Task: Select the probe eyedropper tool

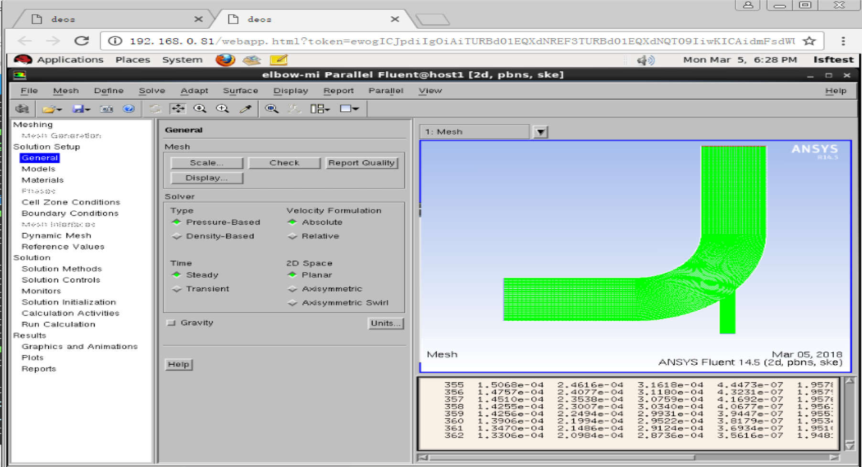Action: click(x=246, y=109)
